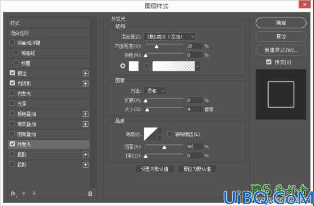The width and height of the screenshot is (314, 206).
Task: Expand the gradient picker dropdown arrow
Action: tap(198, 66)
